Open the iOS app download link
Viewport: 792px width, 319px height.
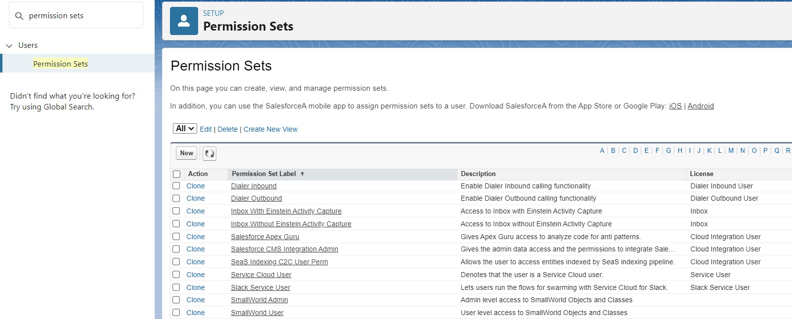[x=675, y=106]
